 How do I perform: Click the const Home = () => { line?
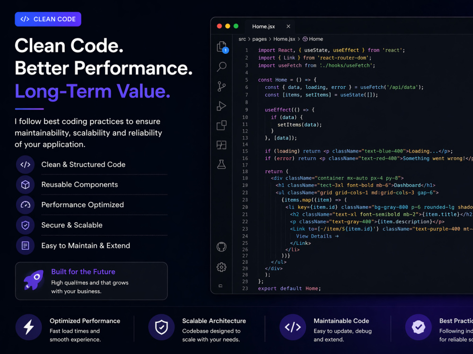[x=287, y=80]
